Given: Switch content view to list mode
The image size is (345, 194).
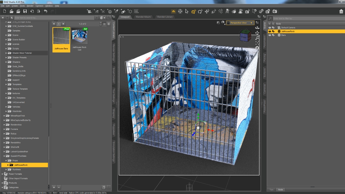Looking at the screenshot, I should coord(109,24).
